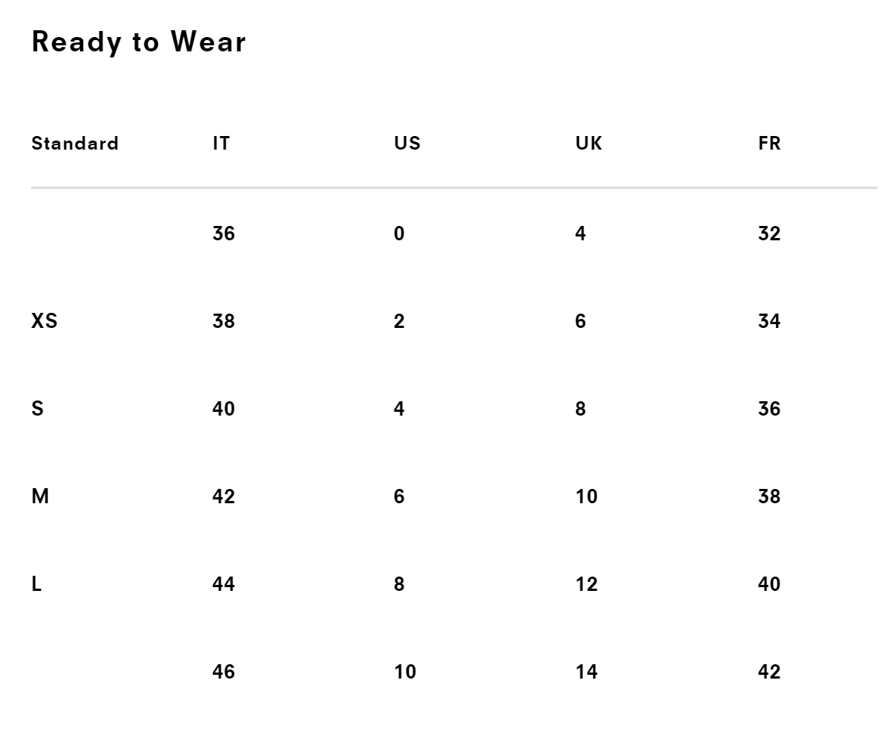The width and height of the screenshot is (891, 736).
Task: Click the Ready to Wear heading
Action: [139, 42]
